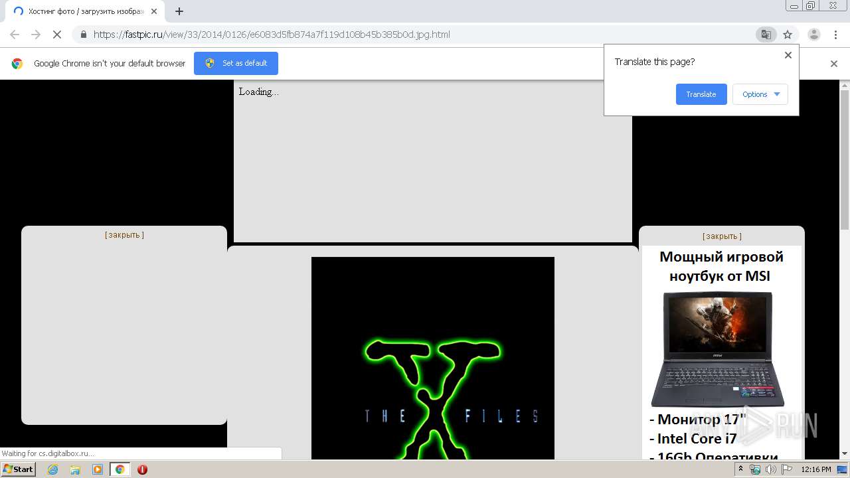Click закрыть link on left ad panel

pos(124,235)
